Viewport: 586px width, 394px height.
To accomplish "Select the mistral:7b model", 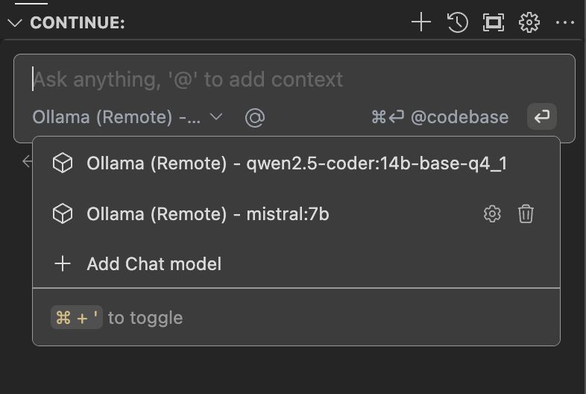I will (x=208, y=214).
